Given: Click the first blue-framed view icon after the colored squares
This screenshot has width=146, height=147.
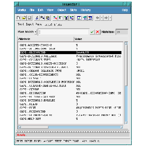Looking at the screenshot, I should coord(79,18).
